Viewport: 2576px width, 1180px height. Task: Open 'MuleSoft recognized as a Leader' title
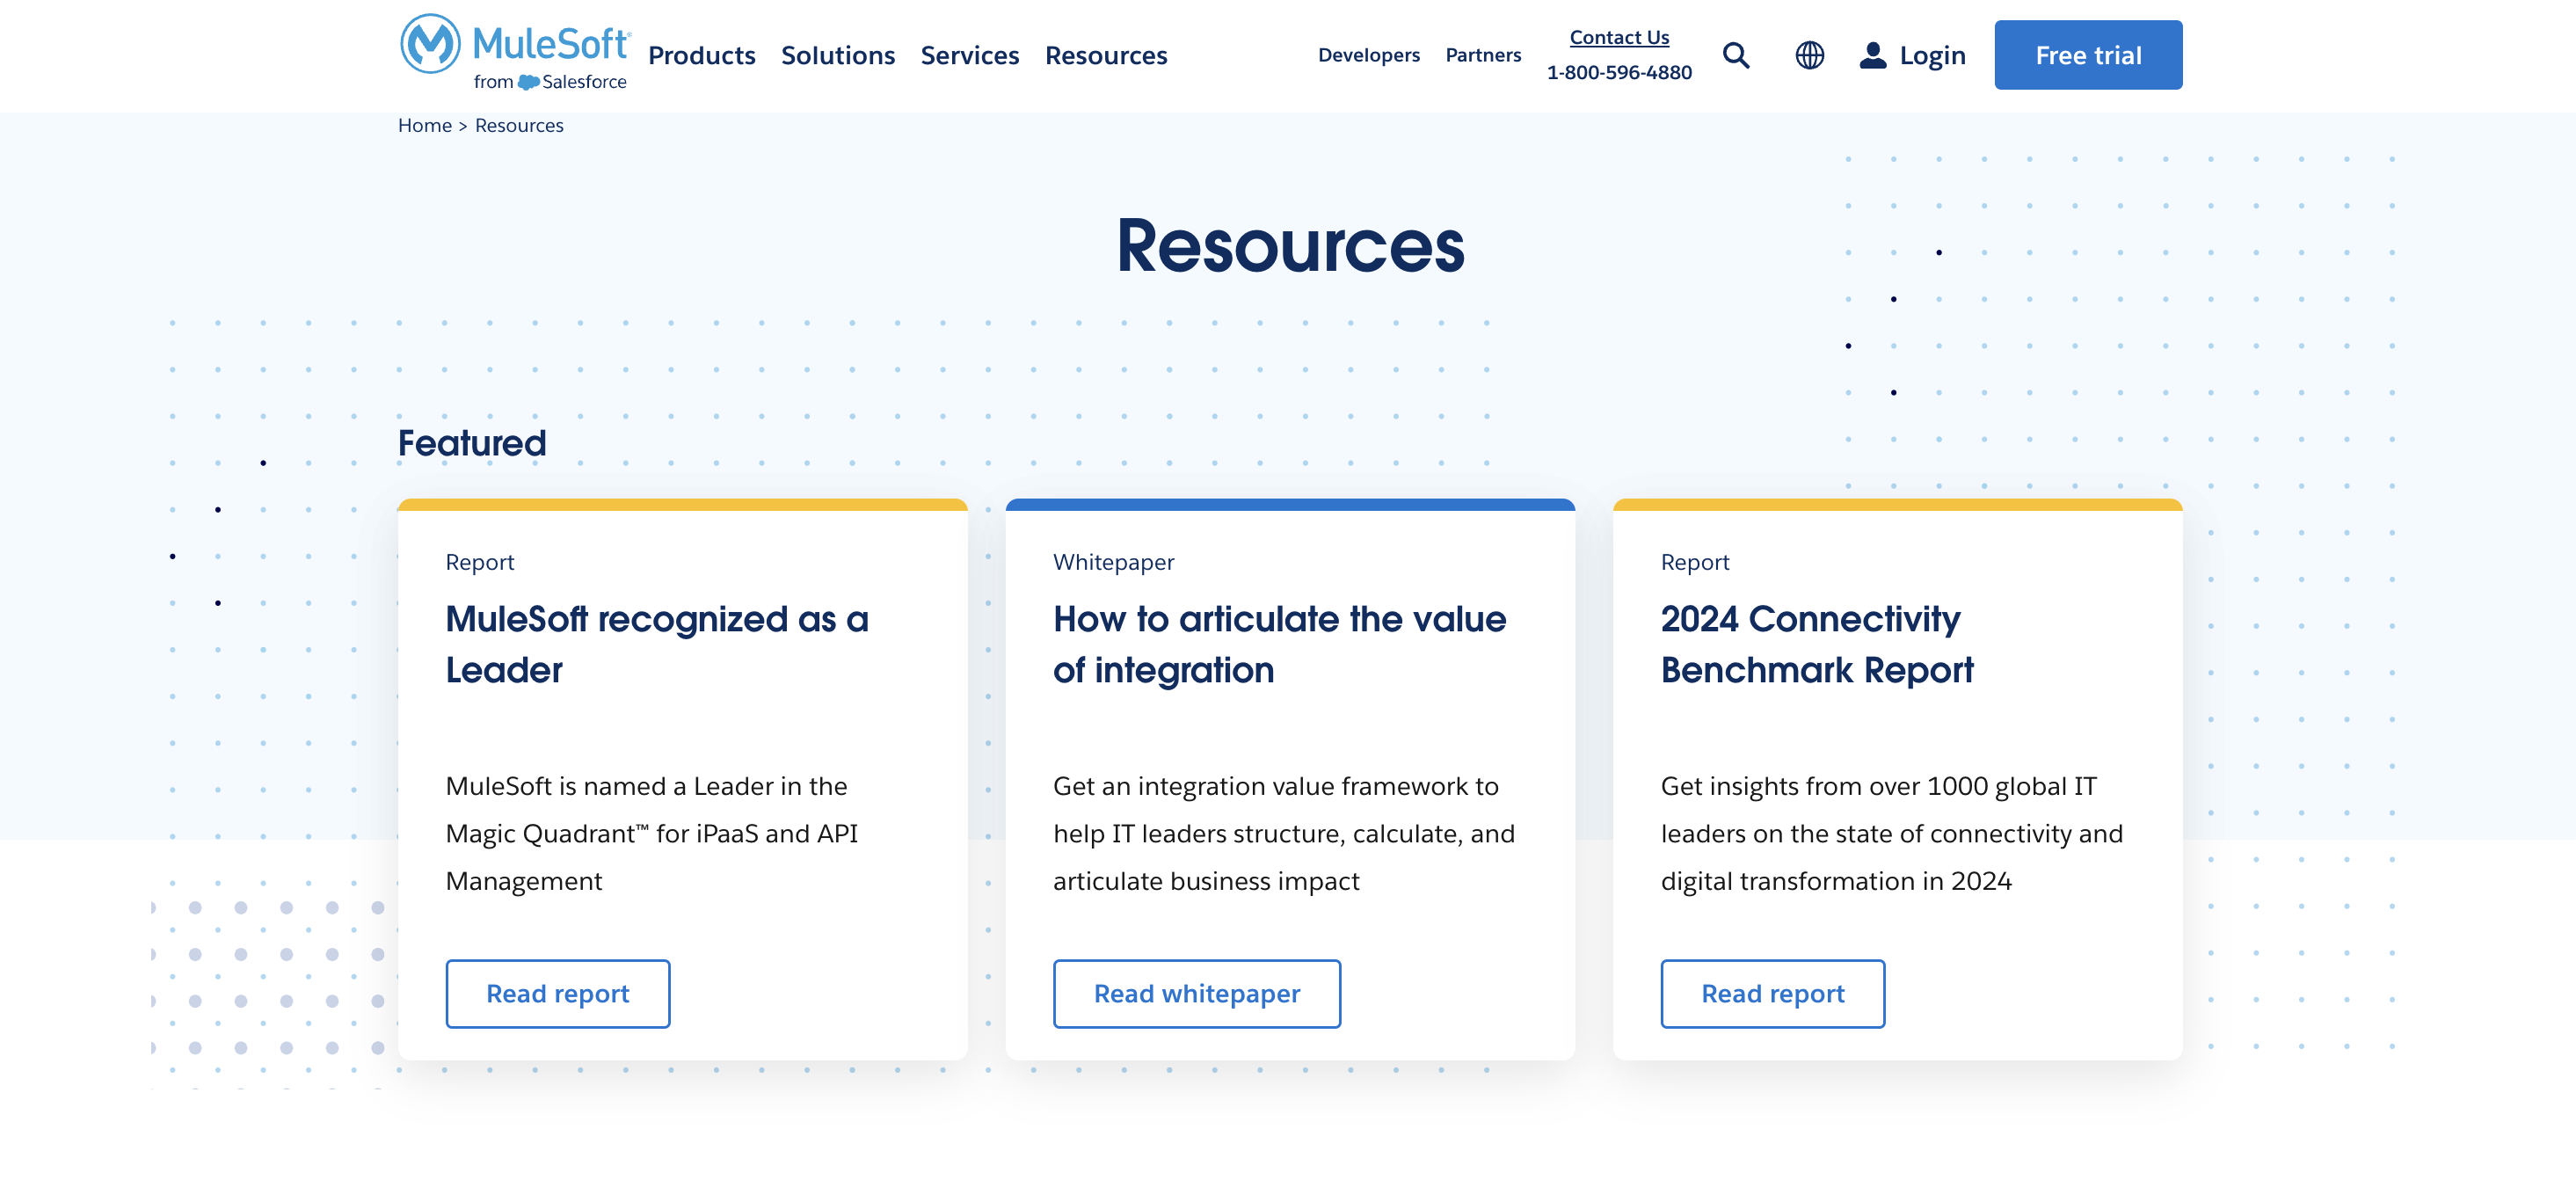(657, 644)
